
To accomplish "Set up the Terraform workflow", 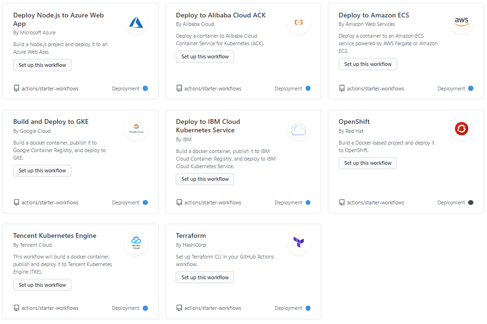I will pyautogui.click(x=205, y=277).
